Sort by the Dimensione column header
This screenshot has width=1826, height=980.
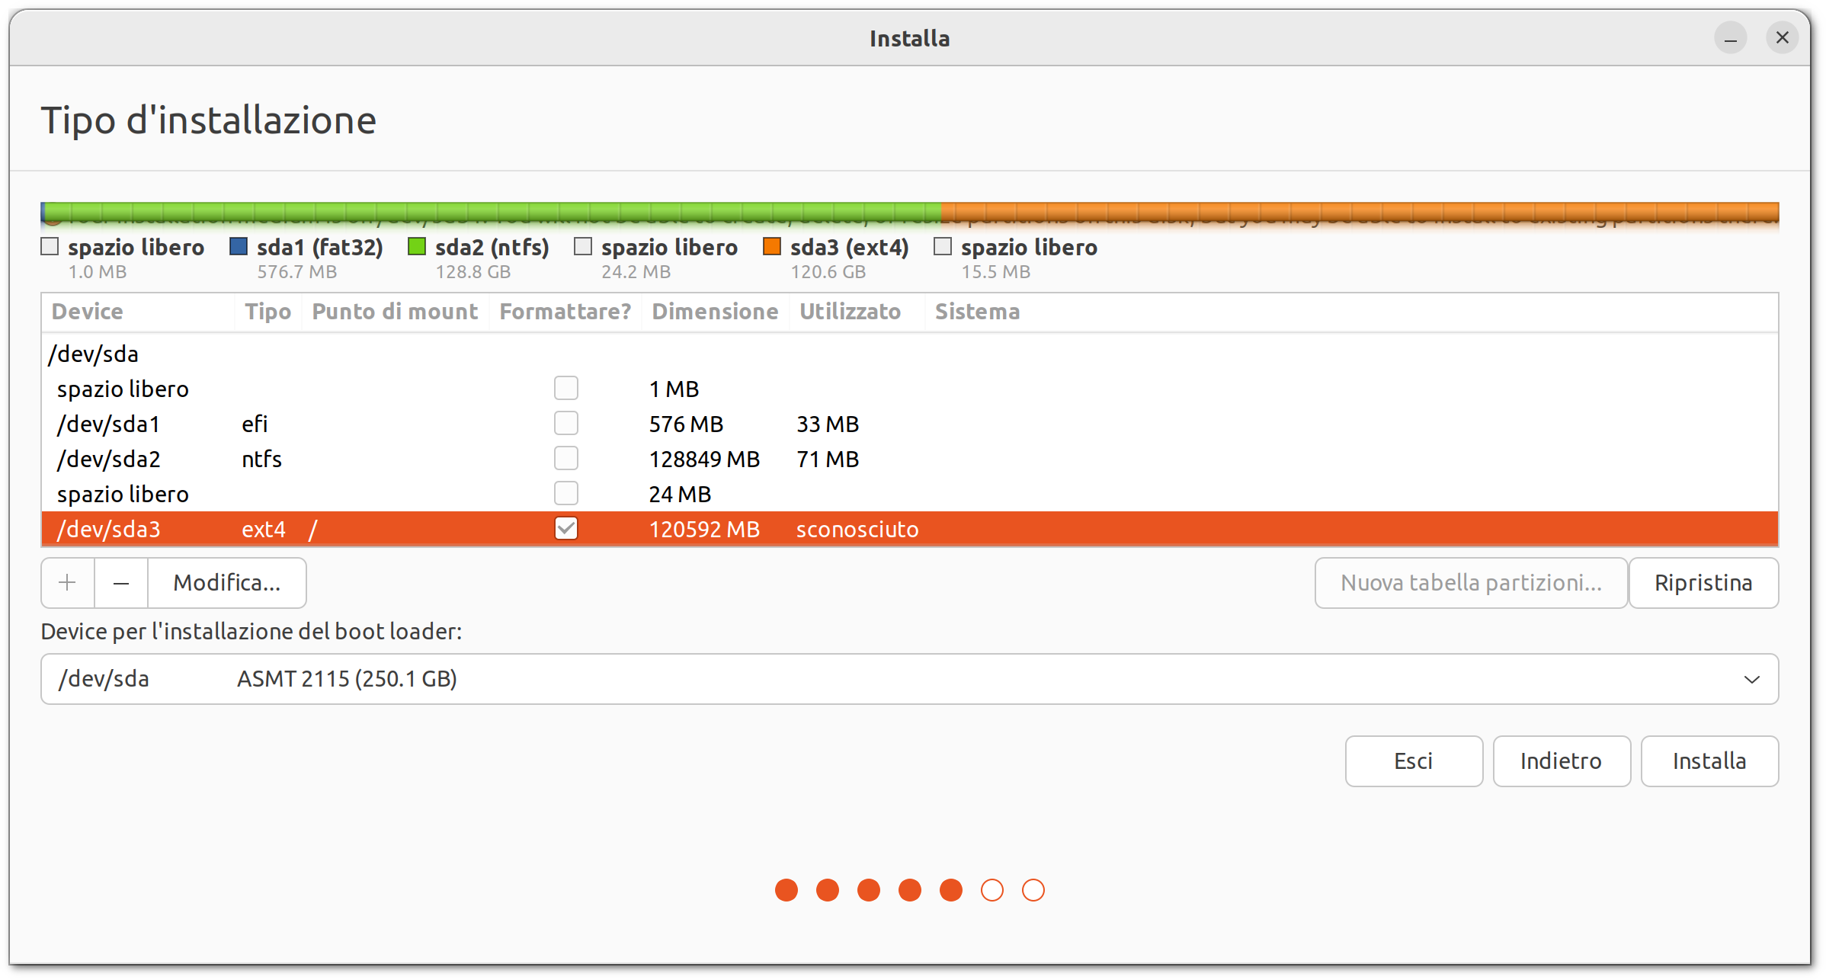click(714, 312)
